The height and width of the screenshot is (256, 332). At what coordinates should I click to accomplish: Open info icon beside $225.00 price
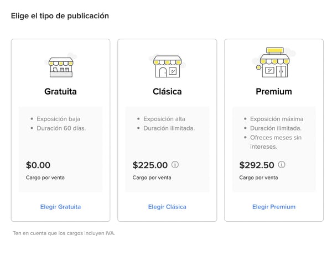point(175,165)
